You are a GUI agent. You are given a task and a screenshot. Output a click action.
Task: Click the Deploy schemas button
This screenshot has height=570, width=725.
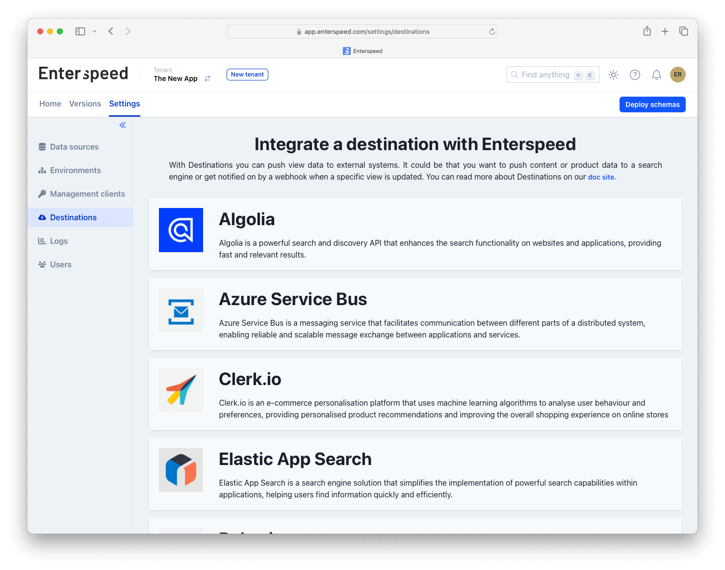pyautogui.click(x=652, y=104)
